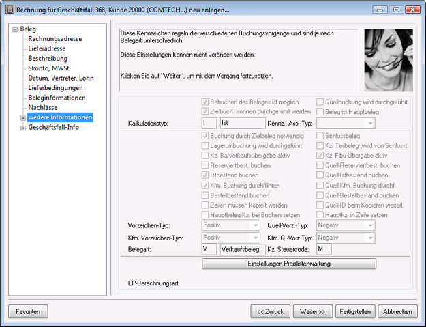Collapse the Beleg tree node
This screenshot has width=426, height=327.
(15, 29)
